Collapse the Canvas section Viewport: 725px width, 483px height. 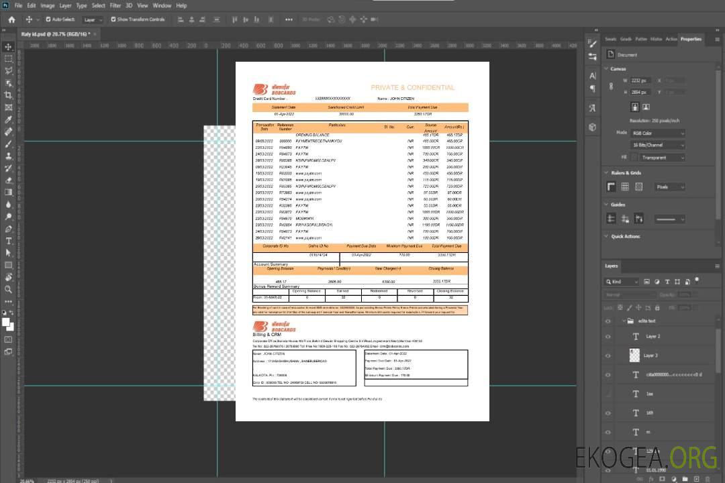(x=606, y=69)
